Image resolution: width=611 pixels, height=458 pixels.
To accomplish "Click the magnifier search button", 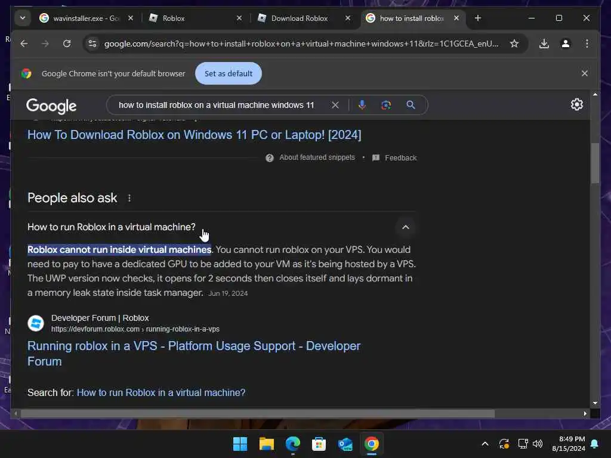I will [411, 105].
